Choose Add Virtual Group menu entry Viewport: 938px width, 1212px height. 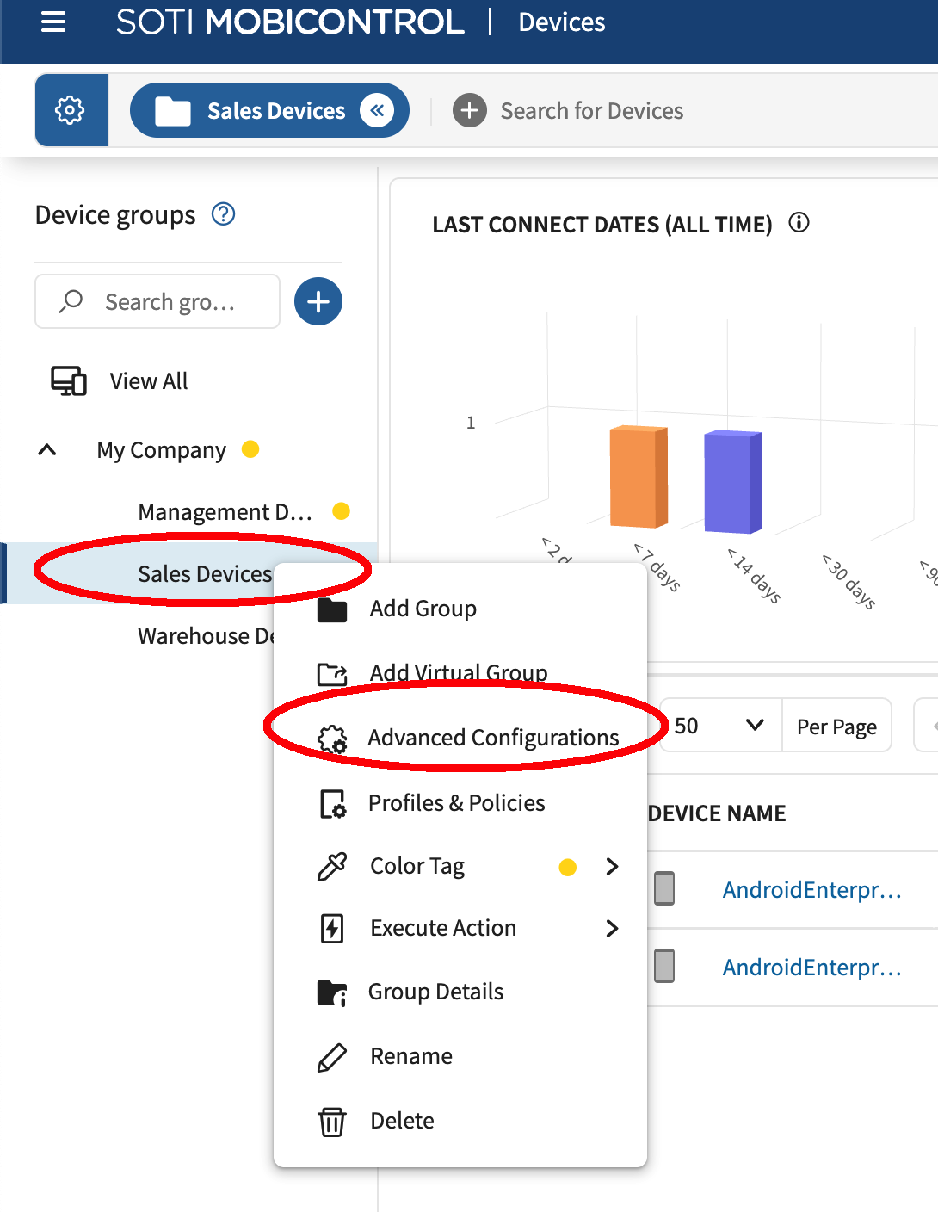click(460, 672)
